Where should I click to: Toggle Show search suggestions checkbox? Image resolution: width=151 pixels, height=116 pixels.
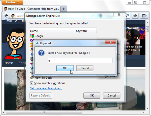coord(31,83)
